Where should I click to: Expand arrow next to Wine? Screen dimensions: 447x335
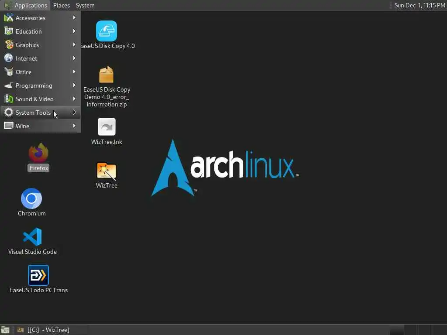click(x=74, y=126)
